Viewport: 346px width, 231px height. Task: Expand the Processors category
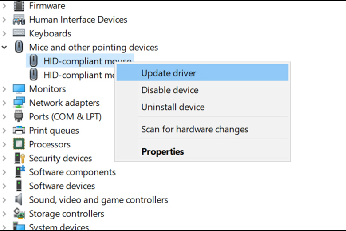coord(4,144)
